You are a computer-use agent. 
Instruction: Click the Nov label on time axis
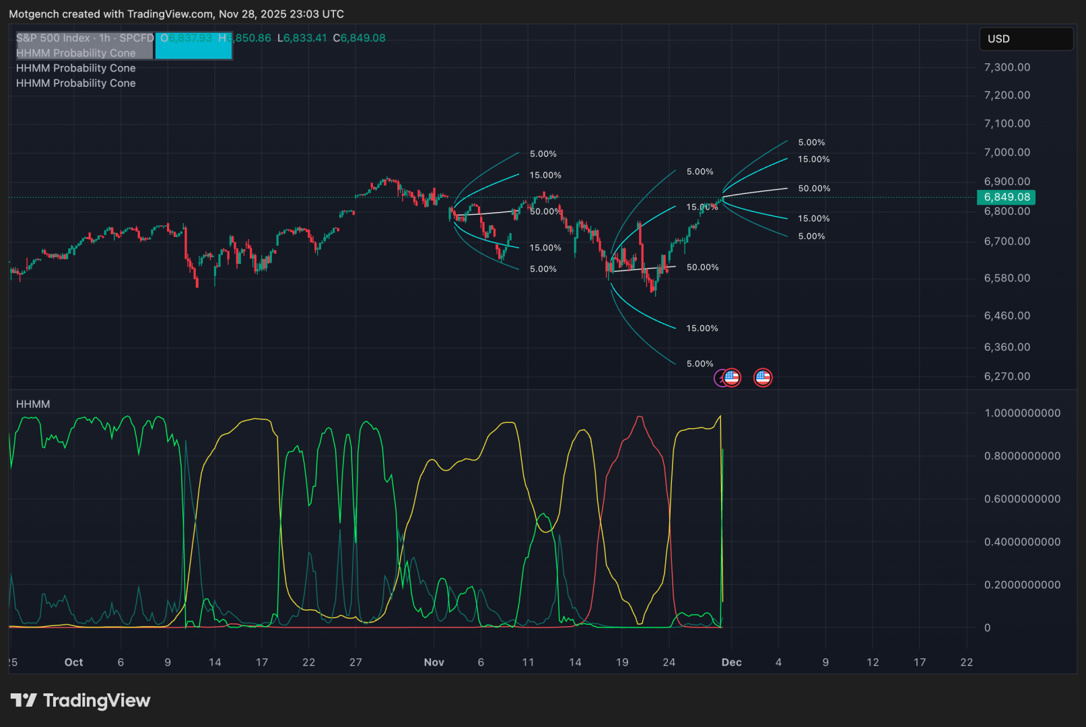point(434,662)
